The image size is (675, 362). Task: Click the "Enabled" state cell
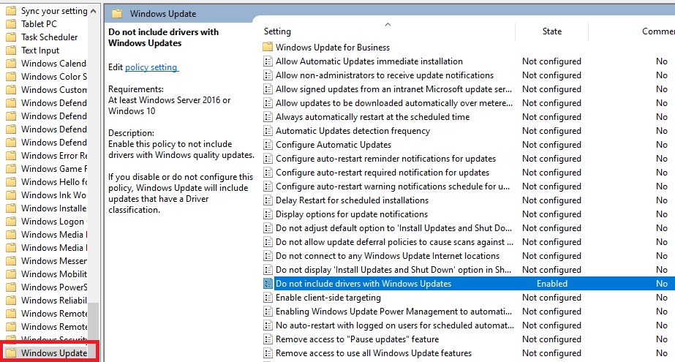pyautogui.click(x=552, y=284)
